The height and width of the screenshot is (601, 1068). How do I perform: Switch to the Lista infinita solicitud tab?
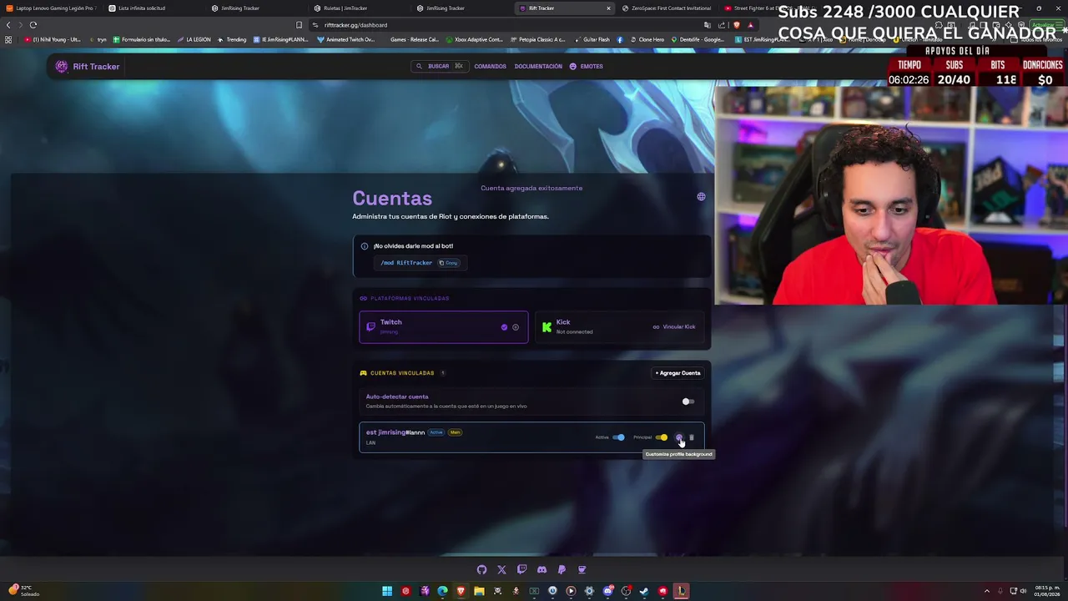click(x=154, y=8)
